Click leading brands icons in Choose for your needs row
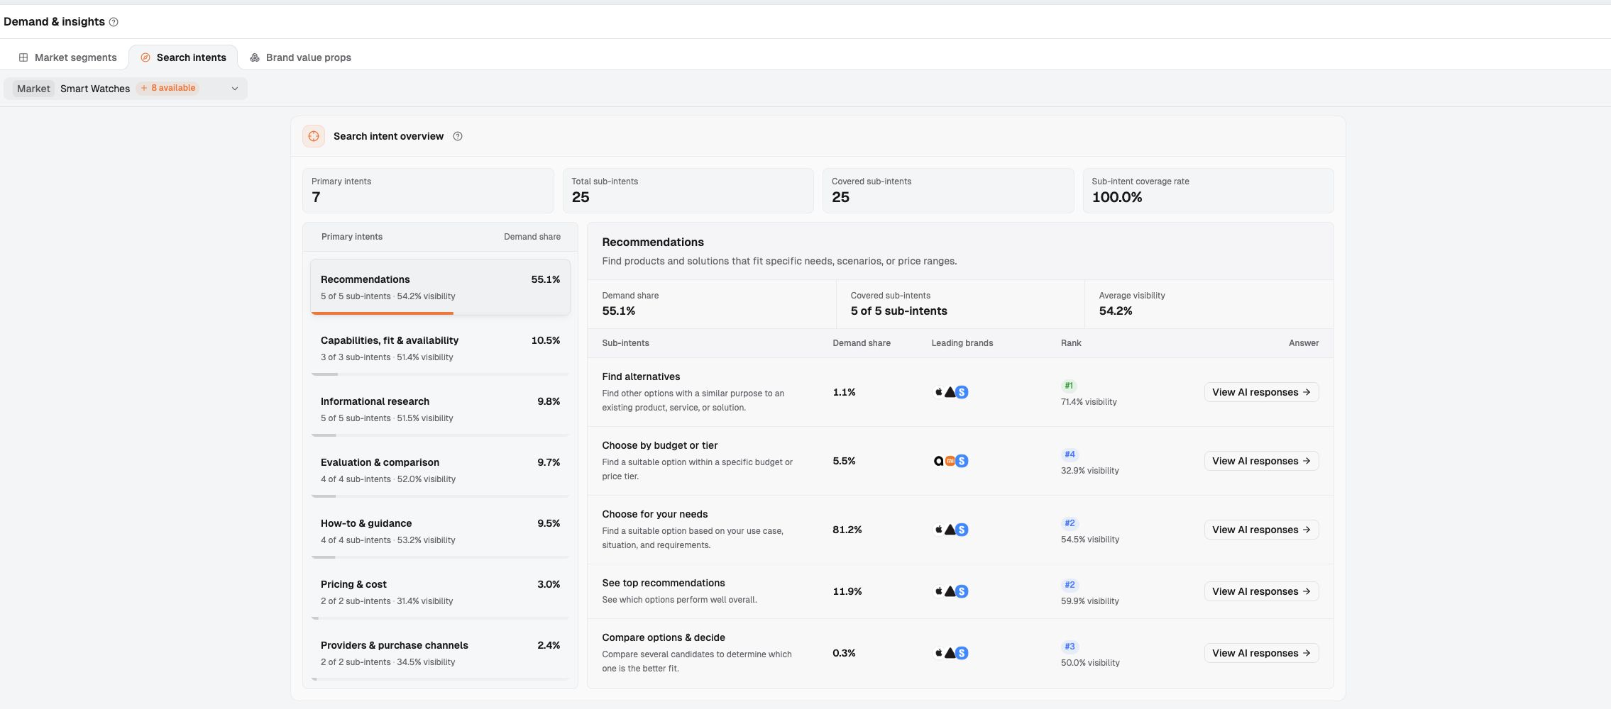1611x709 pixels. pyautogui.click(x=951, y=530)
